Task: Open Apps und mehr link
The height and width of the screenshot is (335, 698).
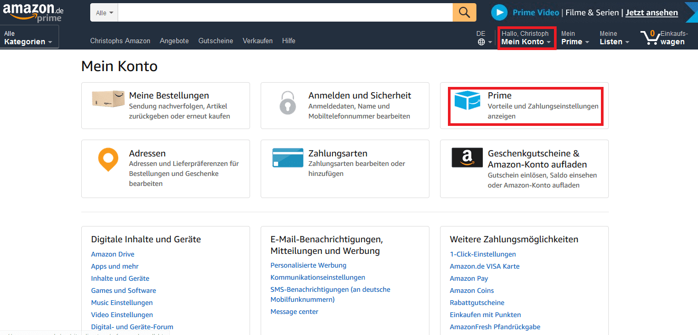Action: click(114, 267)
